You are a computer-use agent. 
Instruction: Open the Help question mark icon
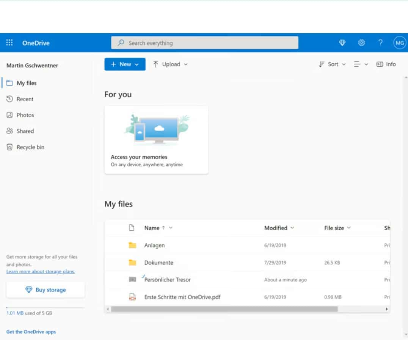pos(380,42)
